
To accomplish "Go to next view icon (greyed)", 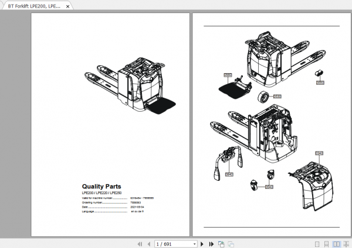I will [x=231, y=244].
